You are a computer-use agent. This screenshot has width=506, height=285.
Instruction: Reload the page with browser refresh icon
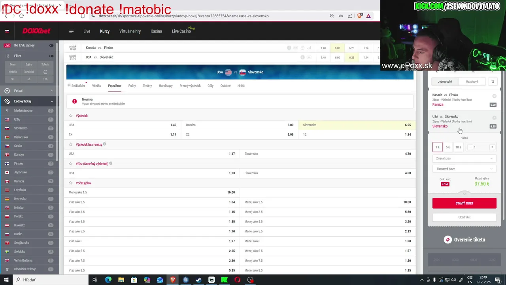click(x=21, y=16)
